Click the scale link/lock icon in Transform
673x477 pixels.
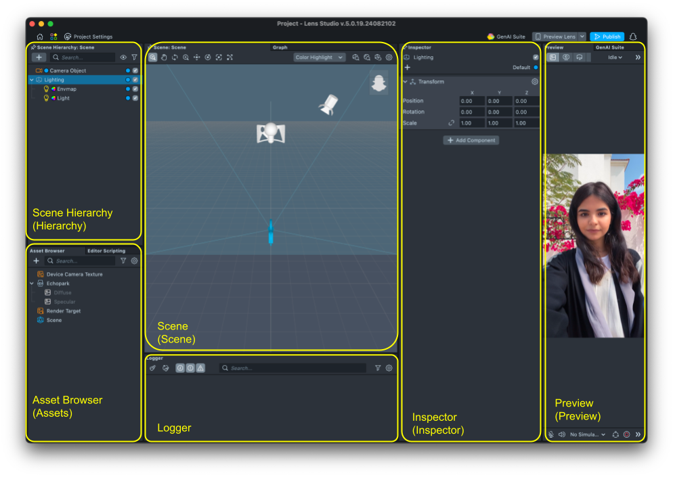pyautogui.click(x=452, y=123)
